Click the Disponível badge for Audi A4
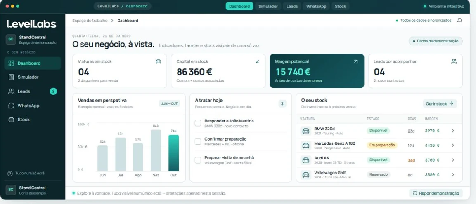Image resolution: width=476 pixels, height=204 pixels. tap(378, 160)
